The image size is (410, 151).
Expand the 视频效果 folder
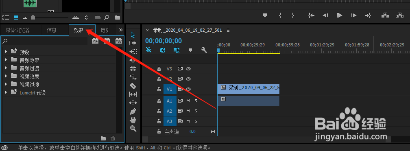[6, 76]
